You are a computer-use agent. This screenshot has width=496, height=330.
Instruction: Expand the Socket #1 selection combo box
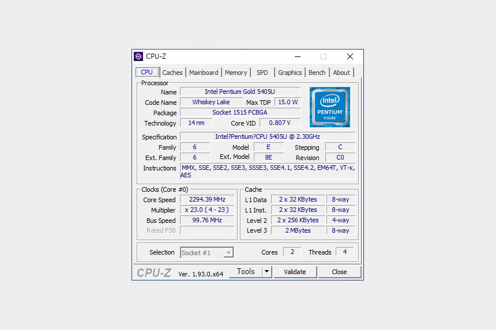point(207,252)
